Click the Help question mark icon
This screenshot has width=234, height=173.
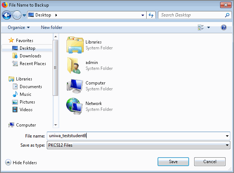click(224, 27)
